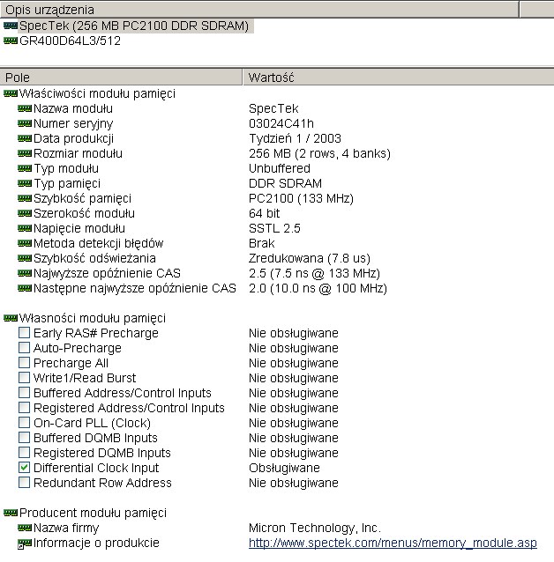Toggle Buffered Address/Control Inputs checkbox
This screenshot has height=562, width=554.
(x=24, y=393)
